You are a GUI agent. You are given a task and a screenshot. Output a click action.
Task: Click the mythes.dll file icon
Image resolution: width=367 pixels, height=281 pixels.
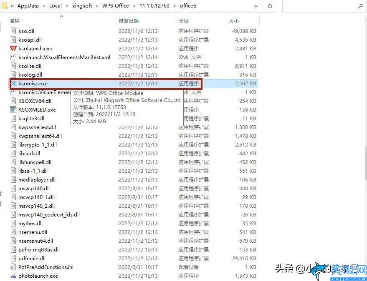coord(13,224)
